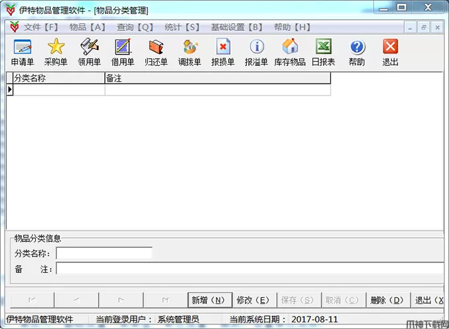Open the 调拨单 toolbar icon
The height and width of the screenshot is (329, 449).
pos(190,52)
